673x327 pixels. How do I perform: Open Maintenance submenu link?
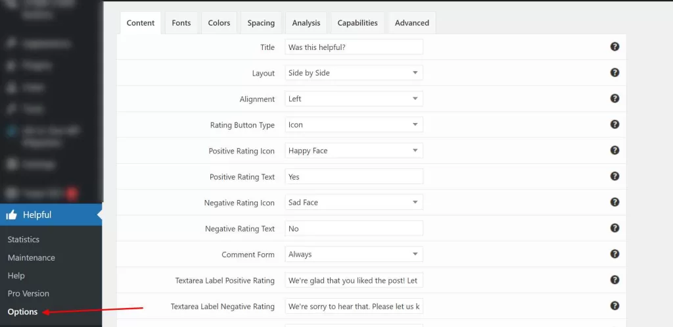pos(32,257)
